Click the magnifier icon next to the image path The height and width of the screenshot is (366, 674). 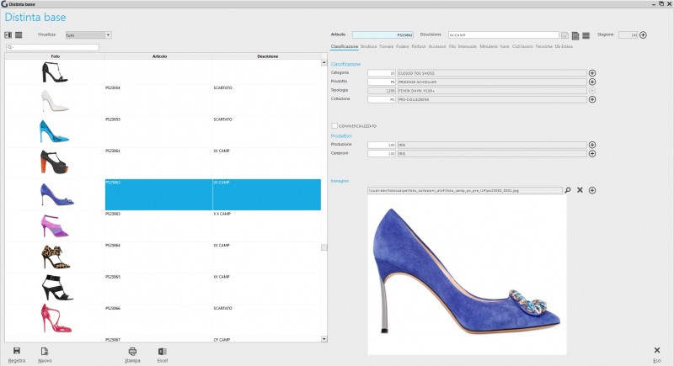click(x=568, y=190)
